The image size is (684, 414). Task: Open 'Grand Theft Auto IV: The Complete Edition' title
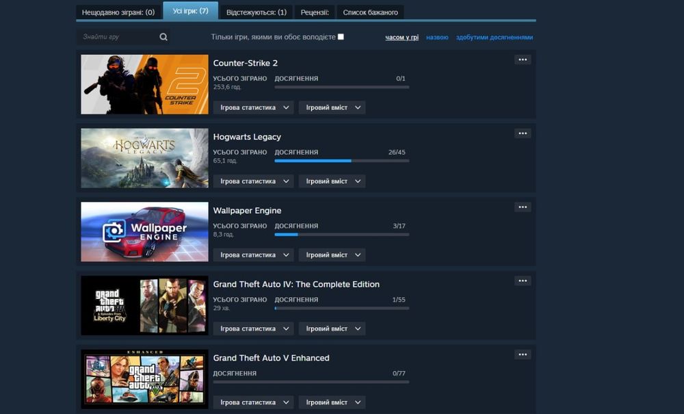click(x=296, y=285)
